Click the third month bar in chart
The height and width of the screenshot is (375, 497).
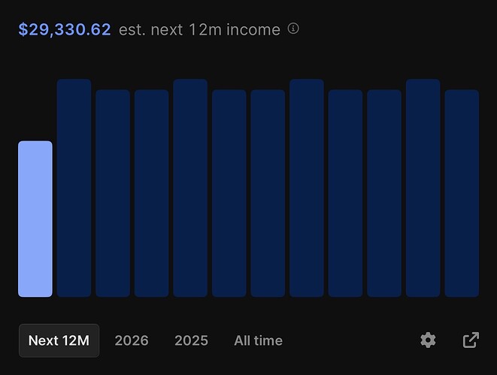(113, 193)
